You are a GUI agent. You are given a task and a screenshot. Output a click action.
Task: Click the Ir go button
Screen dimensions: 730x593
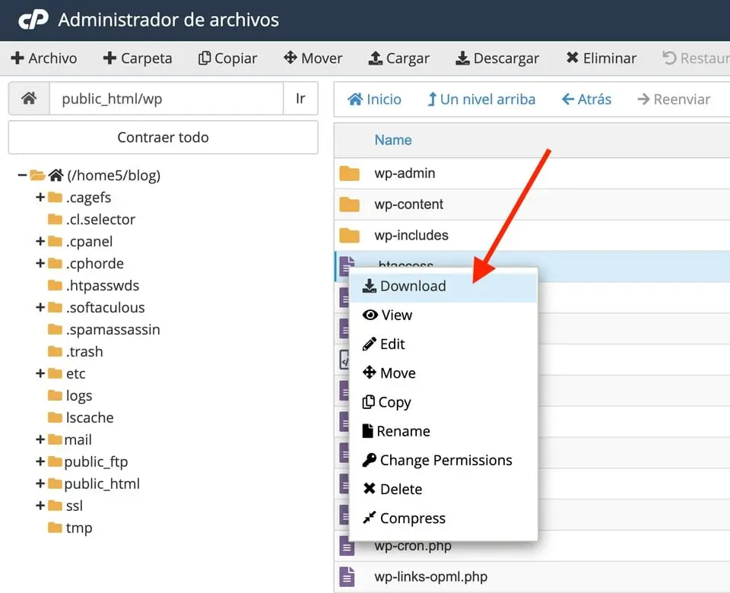tap(300, 98)
